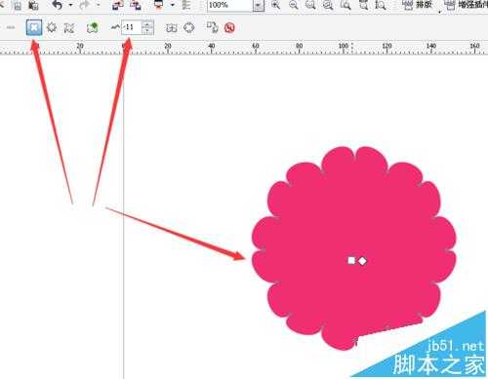This screenshot has height=379, width=488.
Task: Open the zoom level dropdown arrow
Action: click(258, 6)
